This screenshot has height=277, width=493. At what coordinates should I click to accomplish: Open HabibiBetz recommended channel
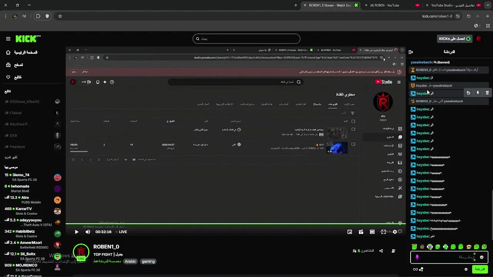tap(33, 234)
